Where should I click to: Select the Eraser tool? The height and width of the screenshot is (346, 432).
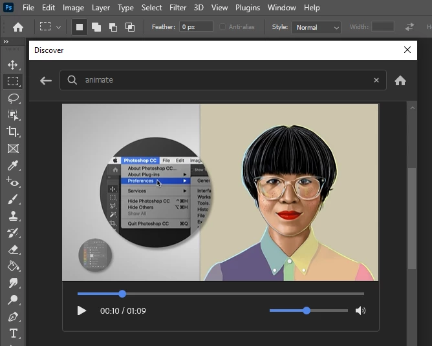pos(13,250)
